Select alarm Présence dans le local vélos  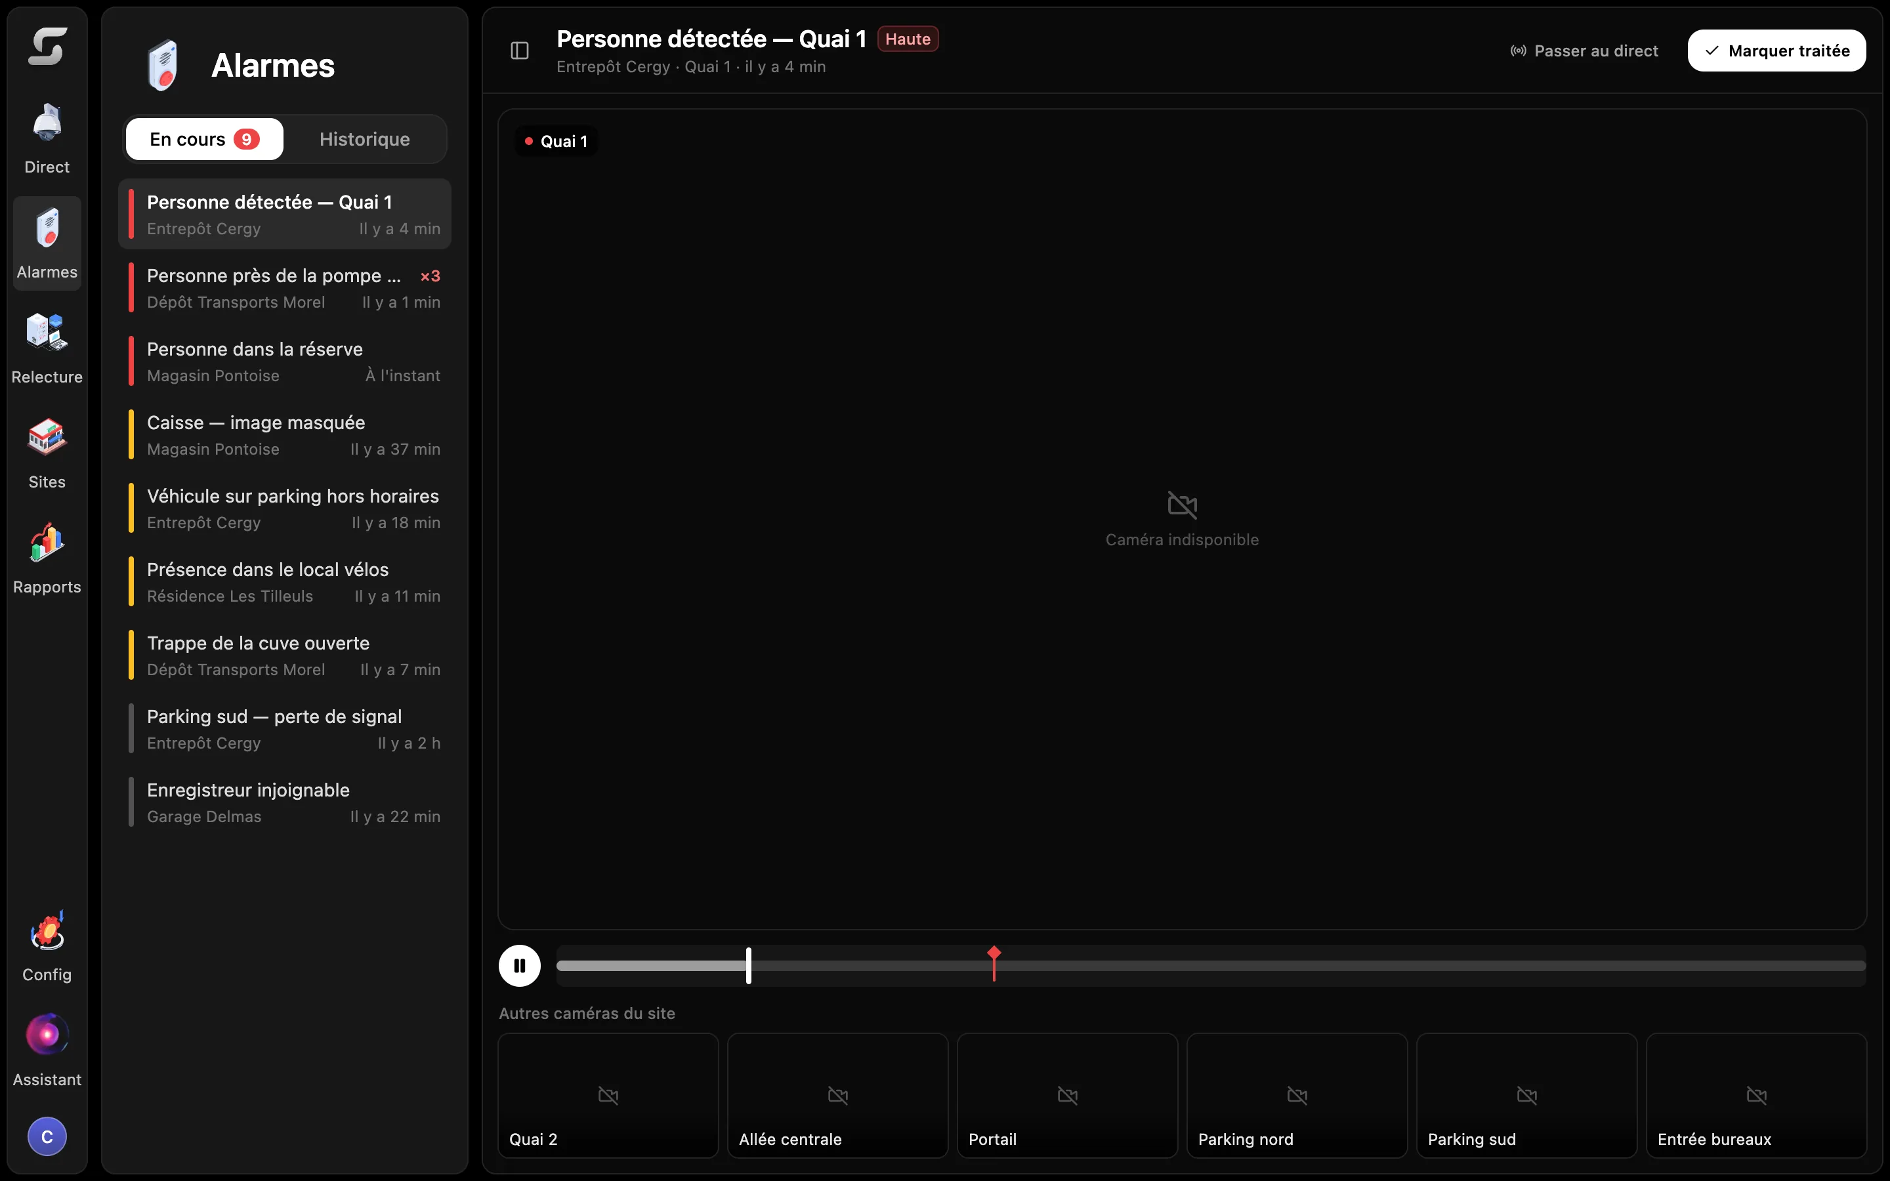point(285,581)
